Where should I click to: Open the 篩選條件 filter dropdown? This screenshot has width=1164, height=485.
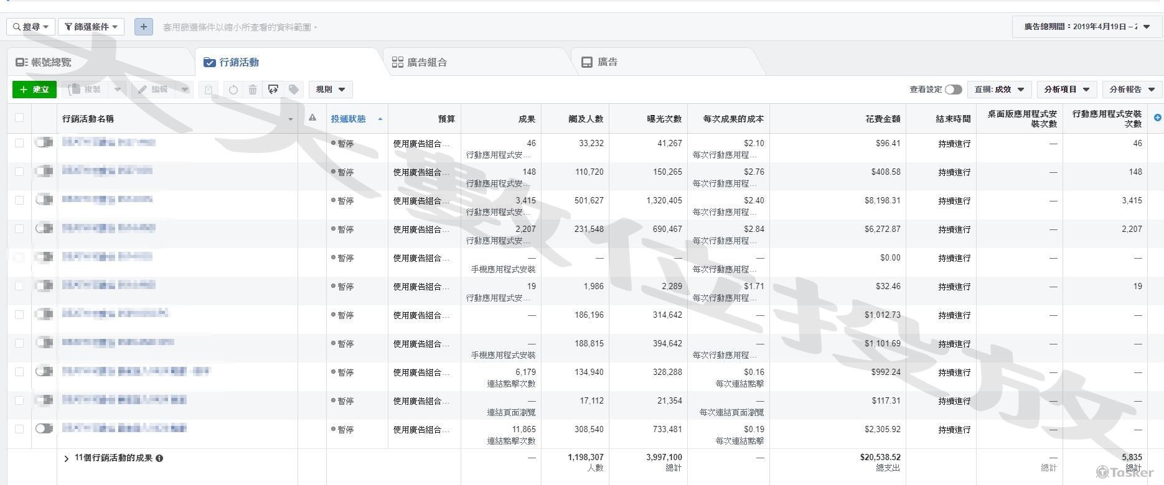92,27
